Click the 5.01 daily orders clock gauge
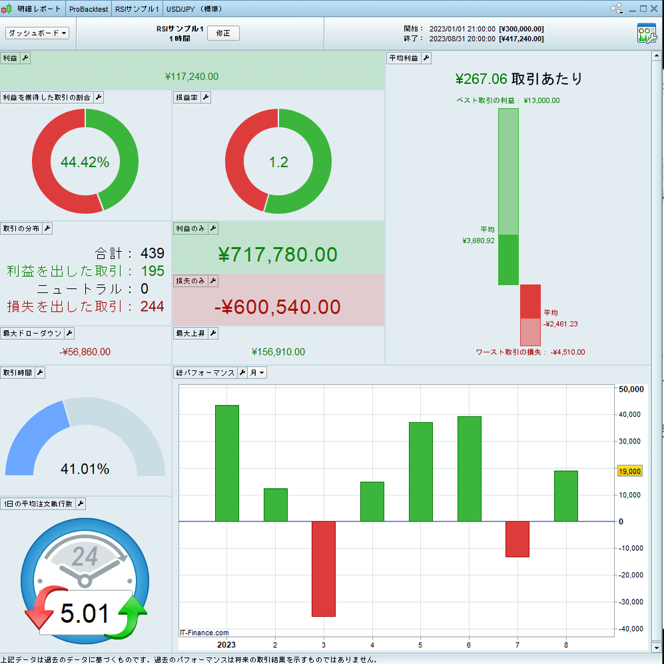 [85, 581]
